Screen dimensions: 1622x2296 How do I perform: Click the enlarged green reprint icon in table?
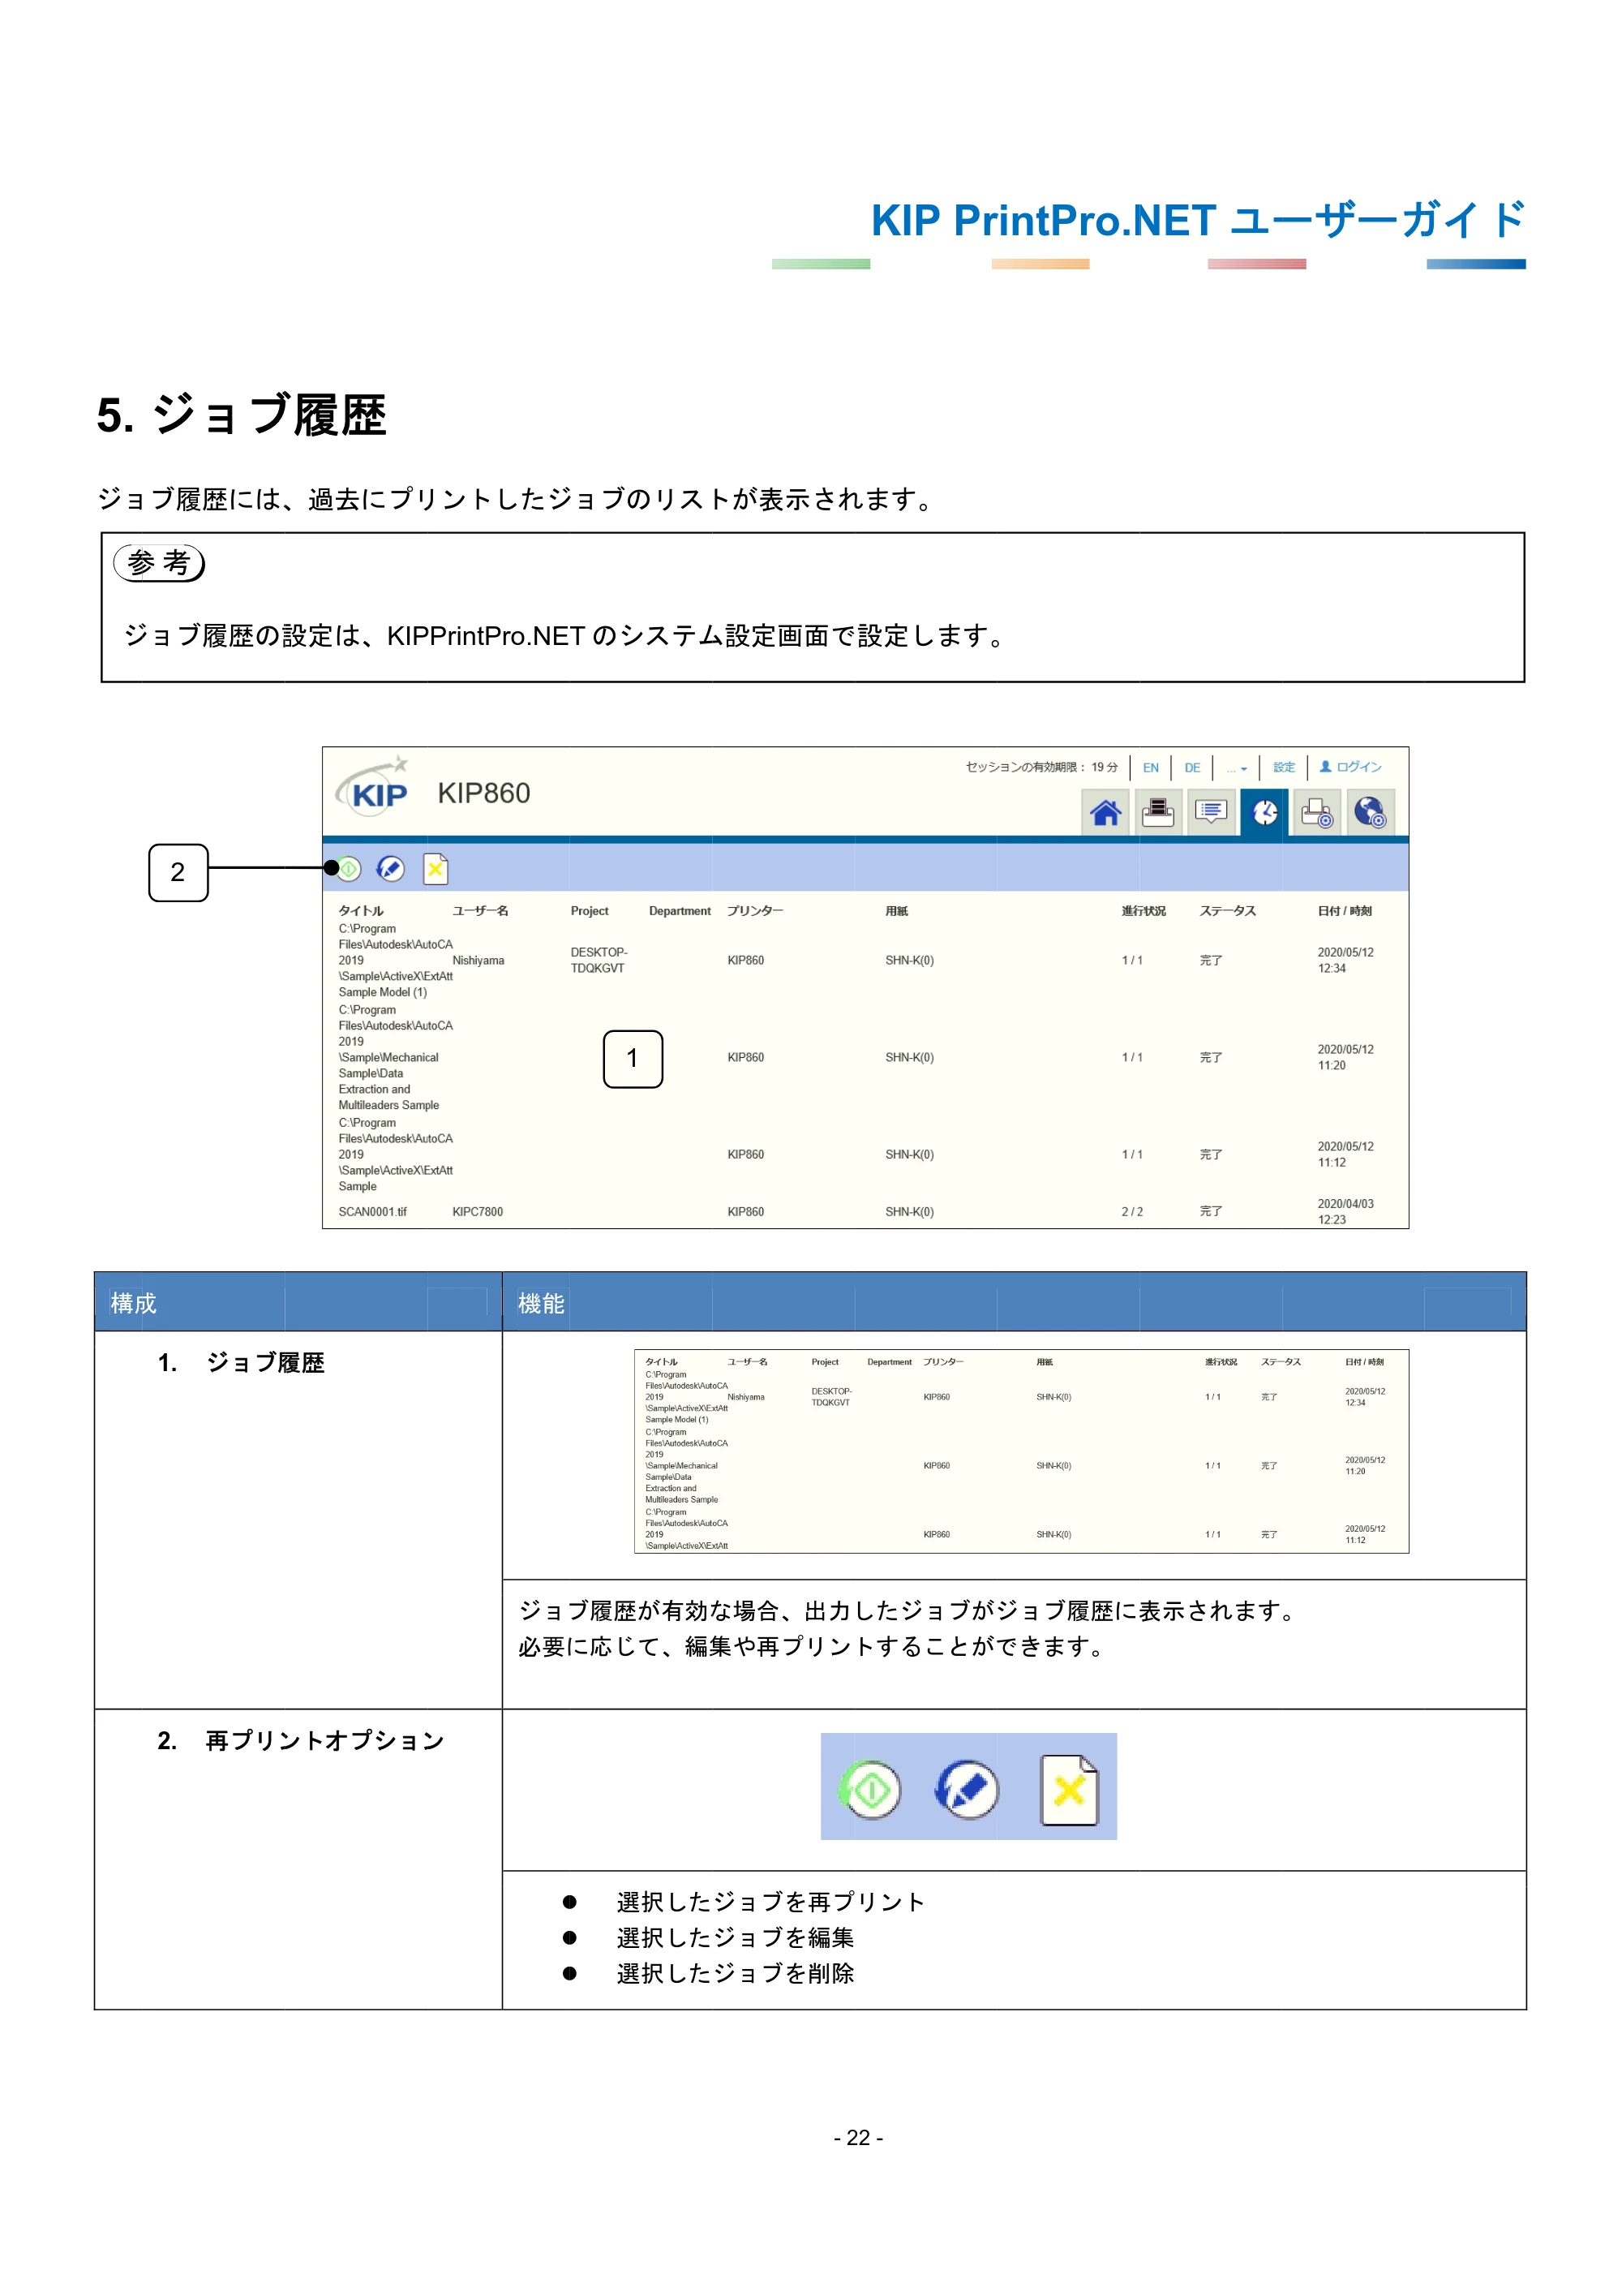point(870,1789)
